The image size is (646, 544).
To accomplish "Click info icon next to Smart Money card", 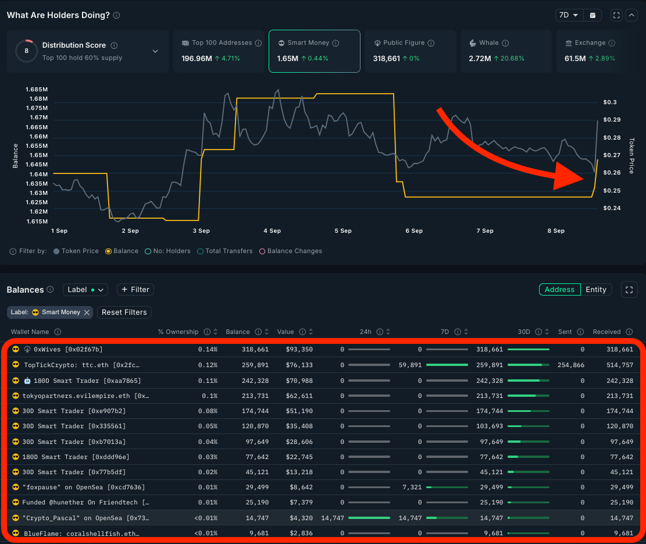I will pos(336,43).
